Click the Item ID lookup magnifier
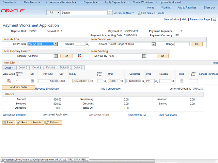Viewport: 218px width, 163px height. (x=92, y=81)
